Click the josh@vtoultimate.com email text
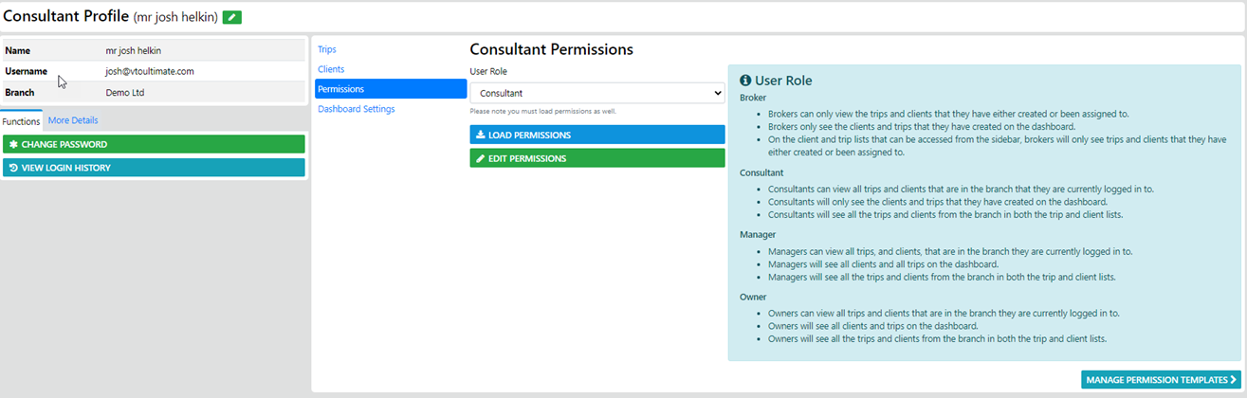 click(150, 71)
